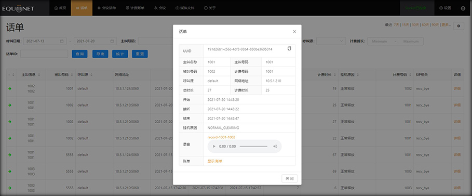This screenshot has width=472, height=196.
Task: Filter to the last 90天
Action: pos(435,25)
